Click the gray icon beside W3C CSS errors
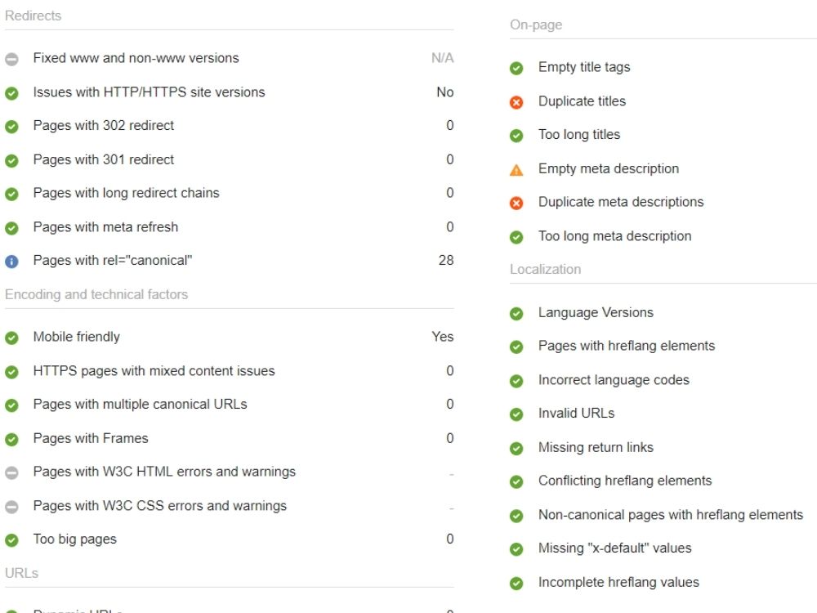The height and width of the screenshot is (613, 817). tap(11, 507)
